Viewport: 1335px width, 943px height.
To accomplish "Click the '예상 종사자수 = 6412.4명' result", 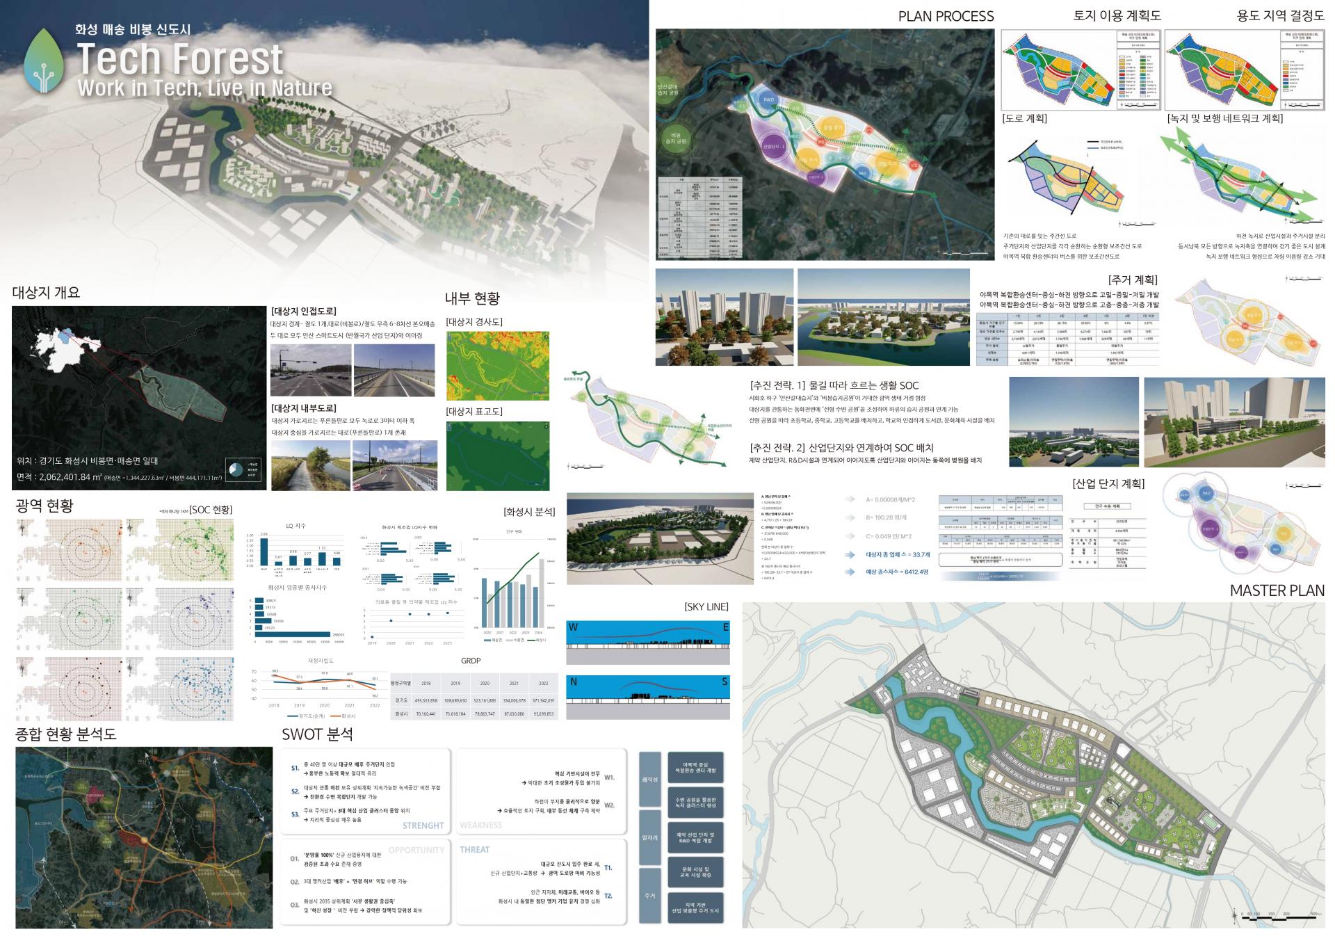I will click(897, 572).
